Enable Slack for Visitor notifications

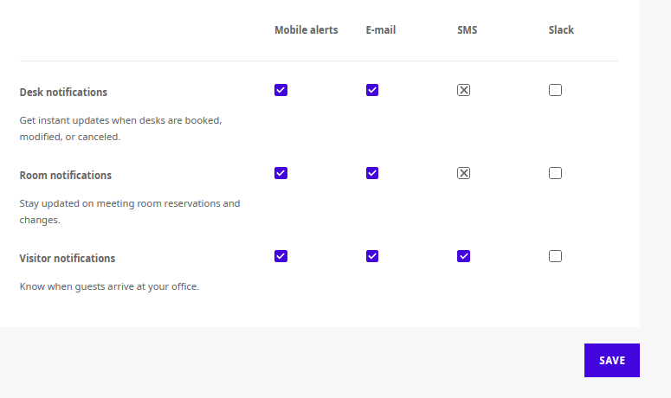pyautogui.click(x=555, y=256)
